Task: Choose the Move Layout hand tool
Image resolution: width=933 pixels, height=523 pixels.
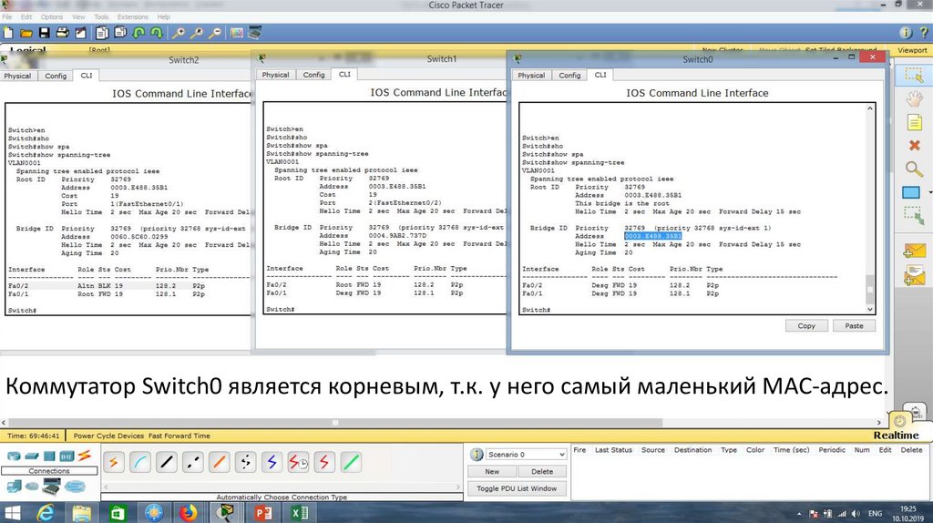Action: tap(914, 98)
